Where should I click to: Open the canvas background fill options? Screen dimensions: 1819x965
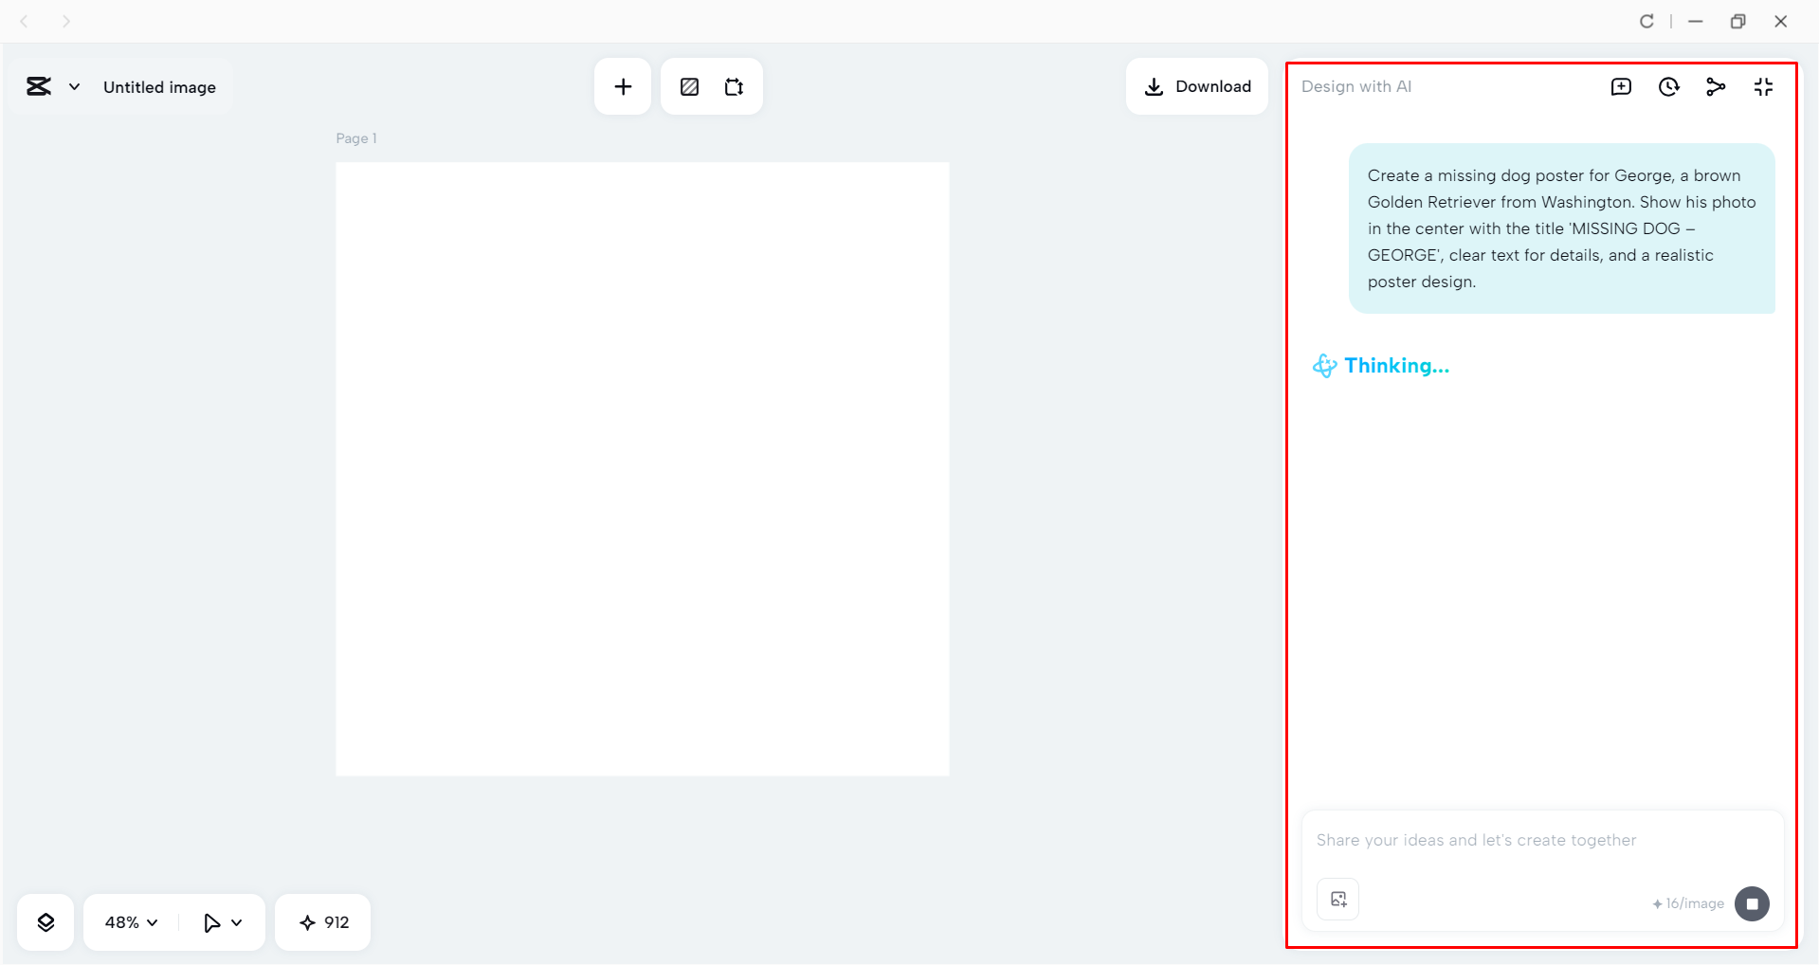pos(689,86)
